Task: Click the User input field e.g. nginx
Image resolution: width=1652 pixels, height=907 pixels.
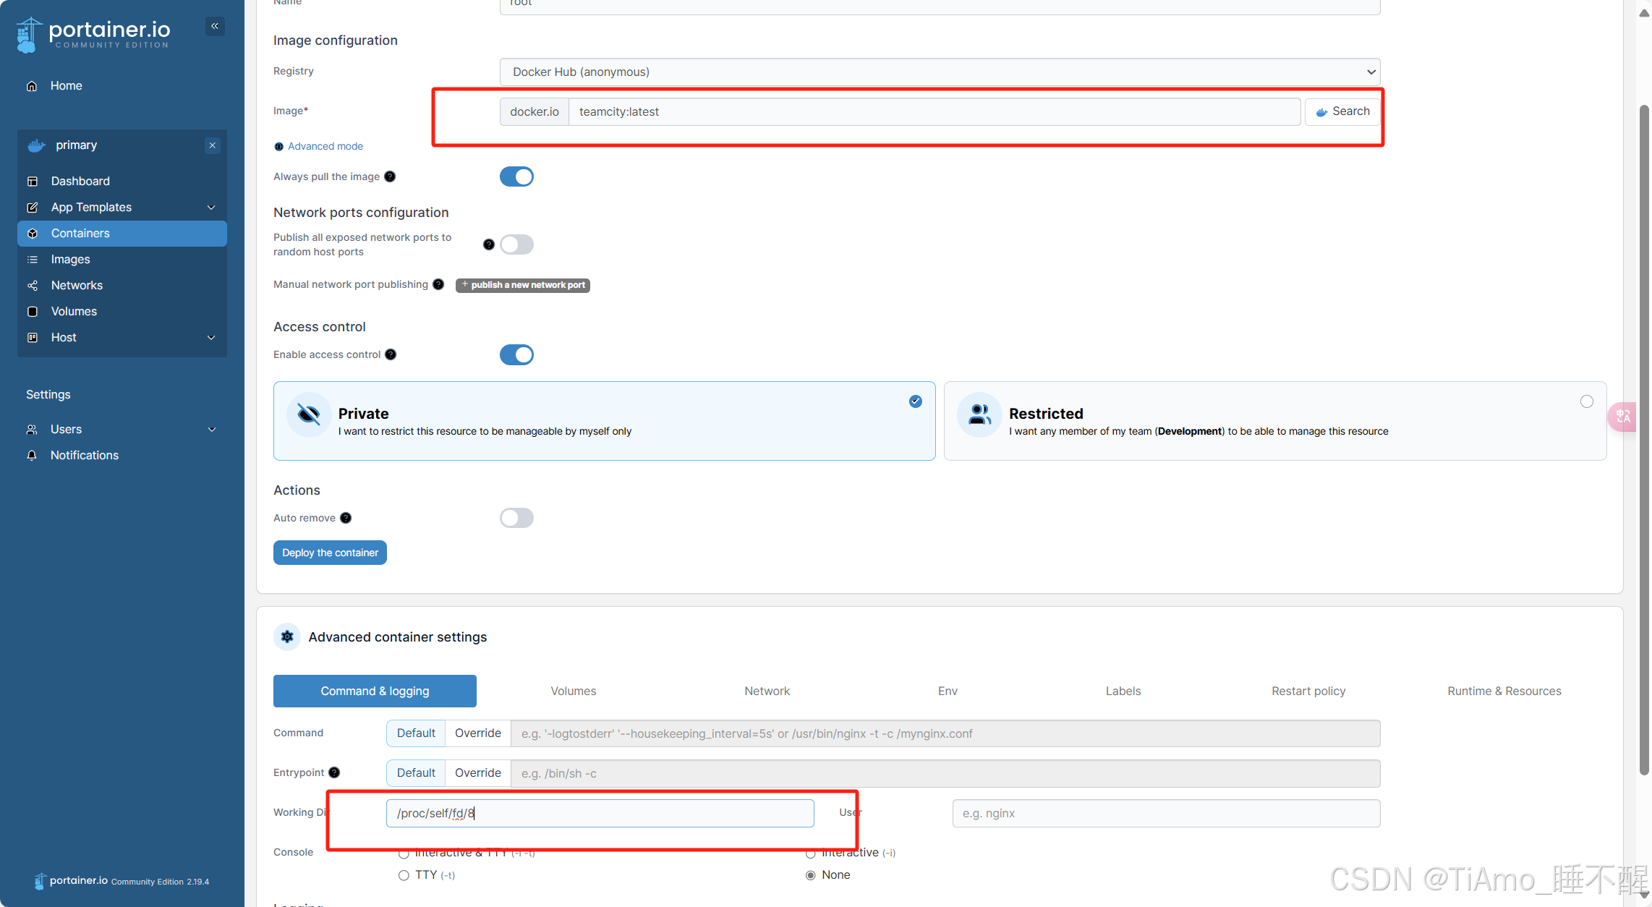Action: [1166, 813]
